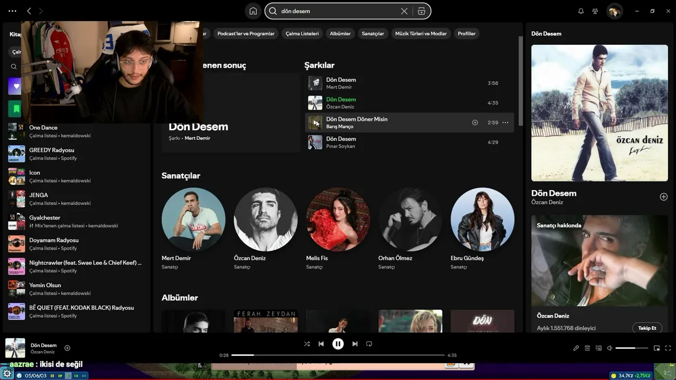Add now playing Dön Desem to library

coord(67,348)
